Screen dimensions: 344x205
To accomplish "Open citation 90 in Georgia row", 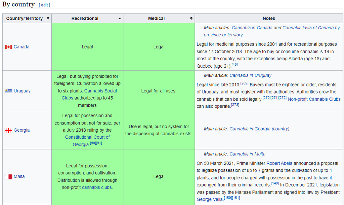I will coord(93,143).
